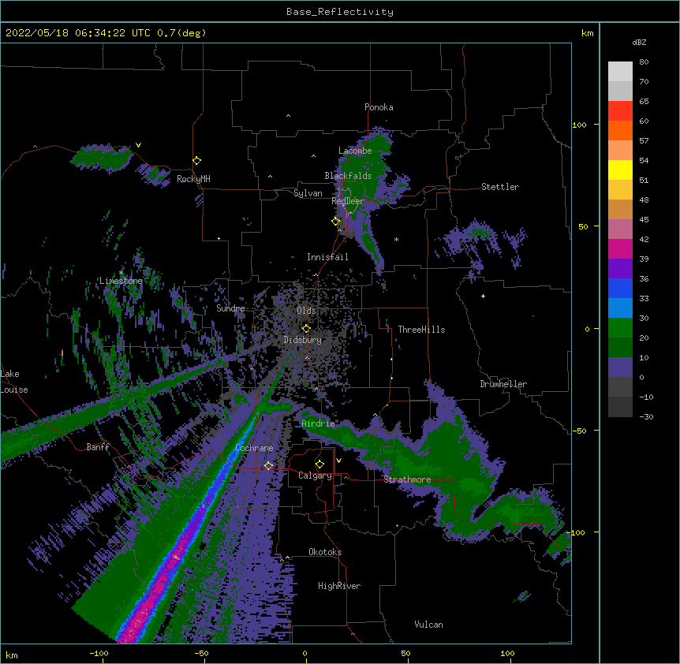Viewport: 680px width, 664px height.
Task: Click the yellow marker between Olds and Didsbury
Action: coord(306,329)
